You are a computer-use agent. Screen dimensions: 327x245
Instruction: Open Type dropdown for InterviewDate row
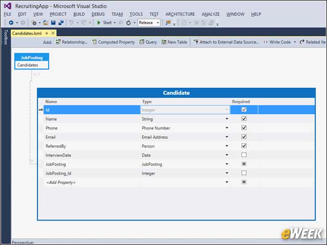(x=227, y=155)
